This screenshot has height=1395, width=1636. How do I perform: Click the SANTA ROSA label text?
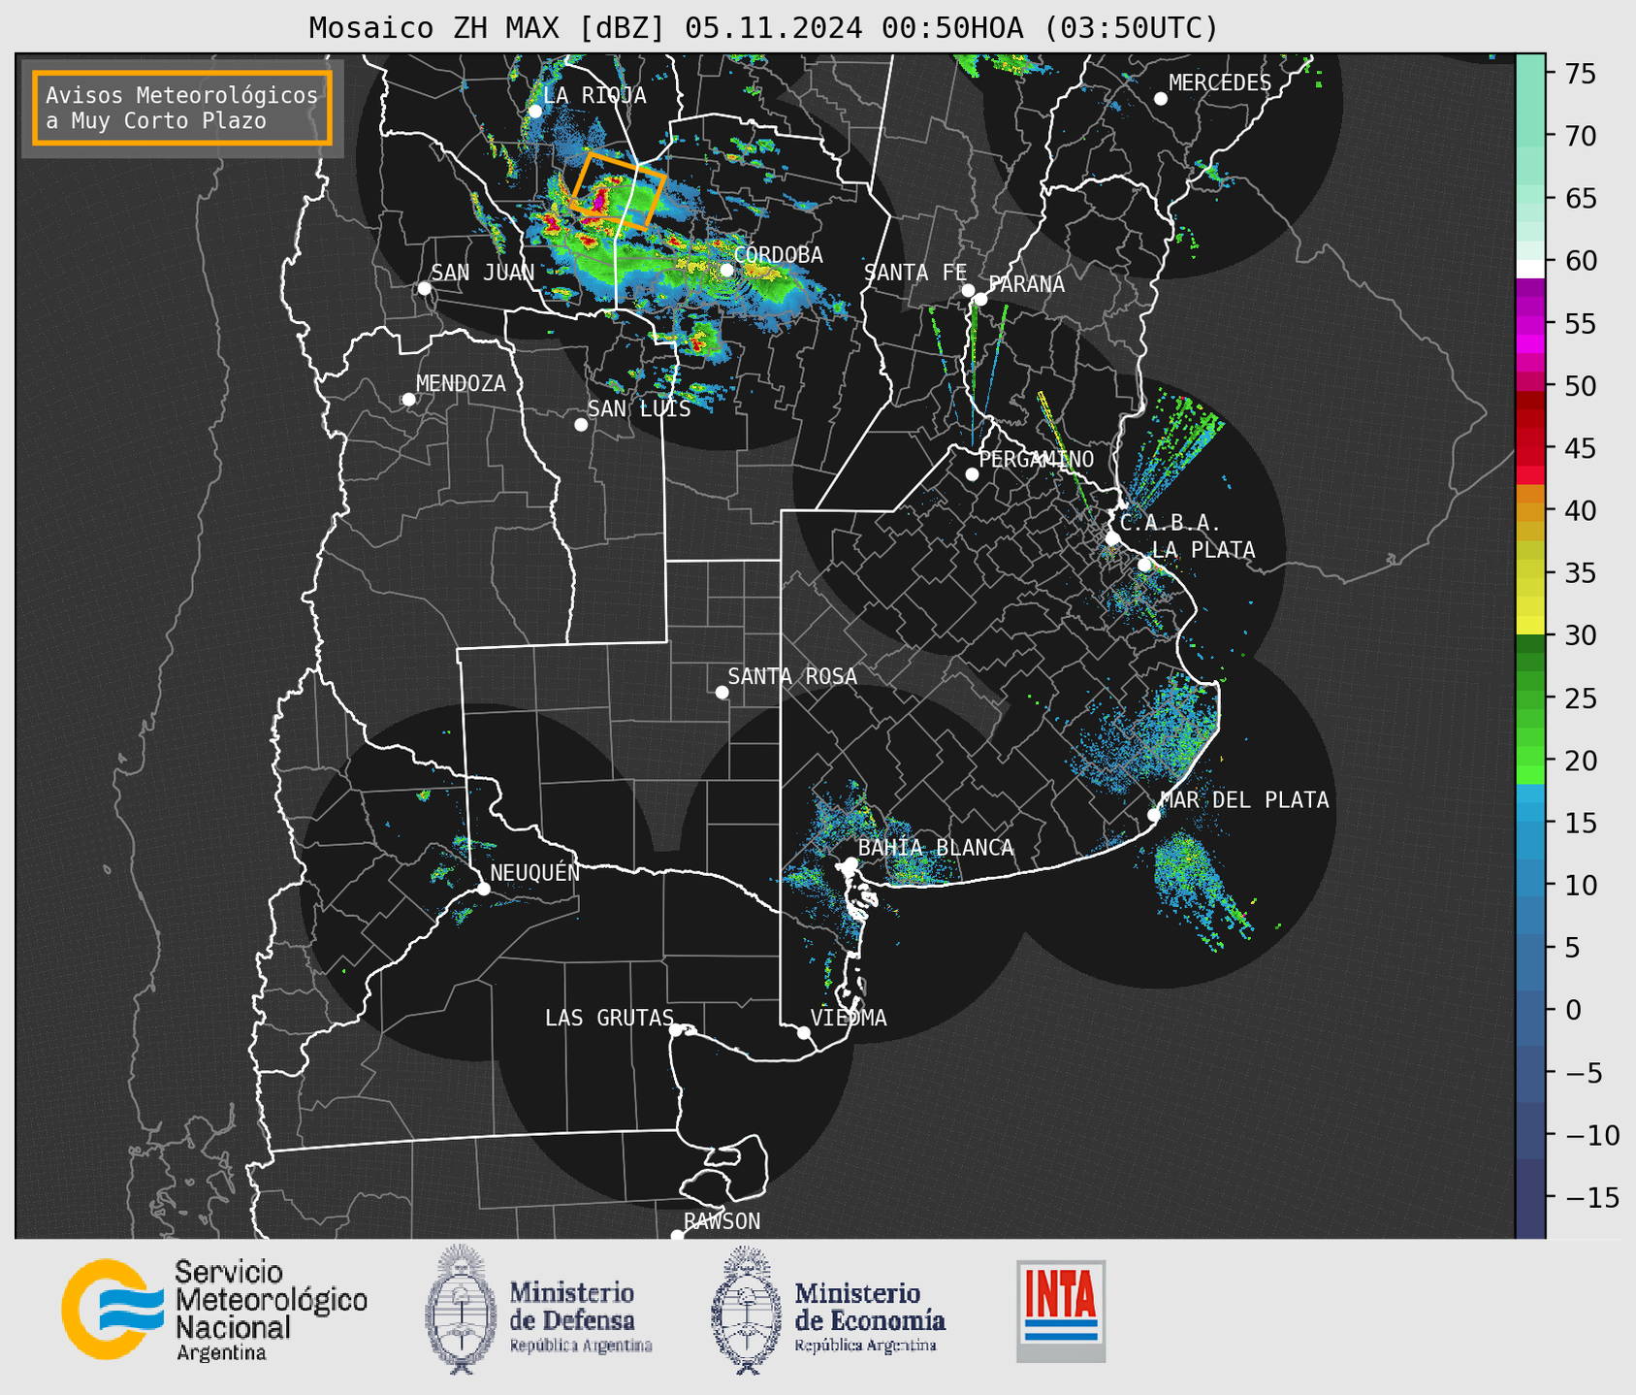792,676
